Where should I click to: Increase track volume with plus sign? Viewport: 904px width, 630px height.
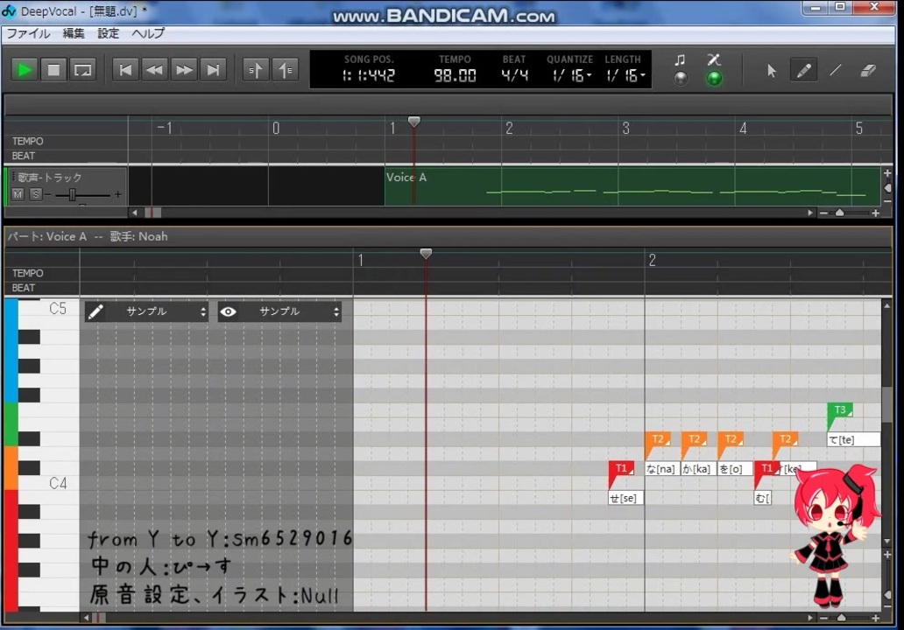click(117, 194)
